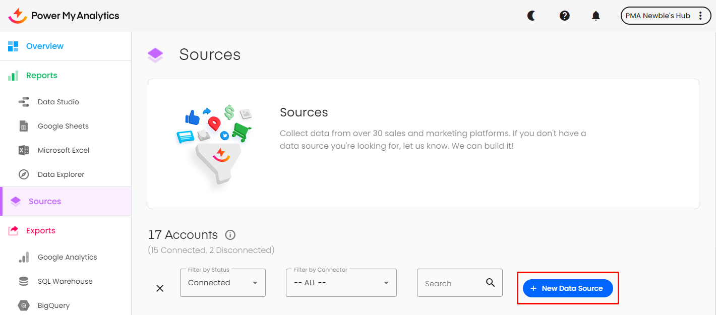Open the Filter by Status dropdown
The image size is (716, 315).
tap(222, 283)
